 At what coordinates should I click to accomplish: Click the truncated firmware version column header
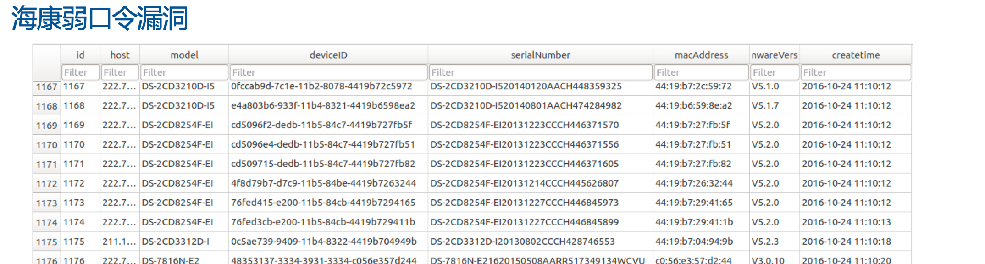(775, 55)
